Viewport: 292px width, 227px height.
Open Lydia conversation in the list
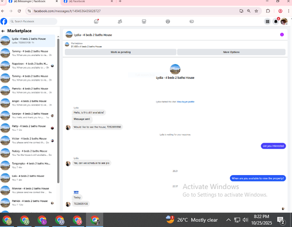[x=27, y=41]
